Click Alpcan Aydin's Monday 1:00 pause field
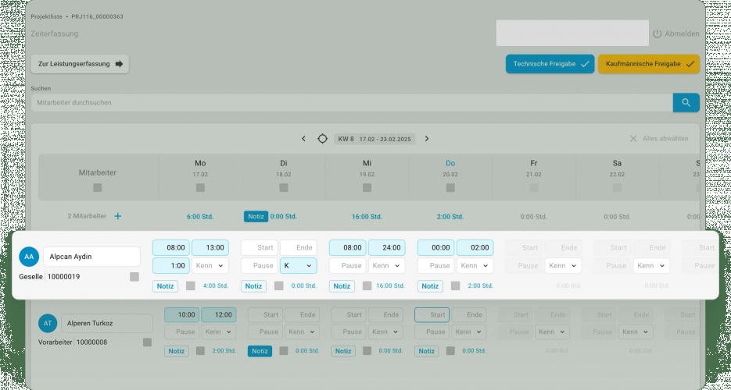The width and height of the screenshot is (731, 390). (x=171, y=266)
